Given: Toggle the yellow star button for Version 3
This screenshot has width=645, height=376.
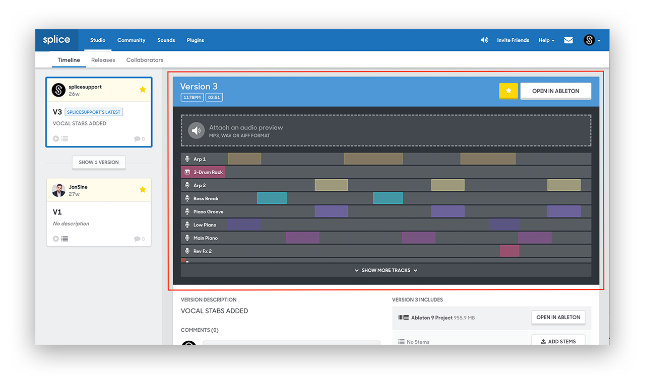Looking at the screenshot, I should [x=508, y=91].
